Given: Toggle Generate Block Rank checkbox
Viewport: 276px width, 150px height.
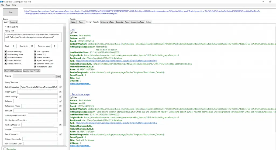Looking at the screenshot, I should [35, 64].
